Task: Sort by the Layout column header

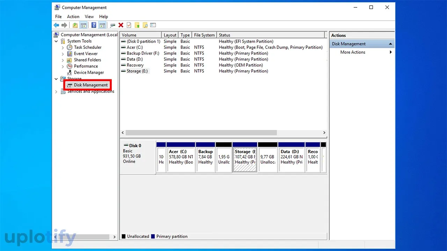Action: click(170, 35)
